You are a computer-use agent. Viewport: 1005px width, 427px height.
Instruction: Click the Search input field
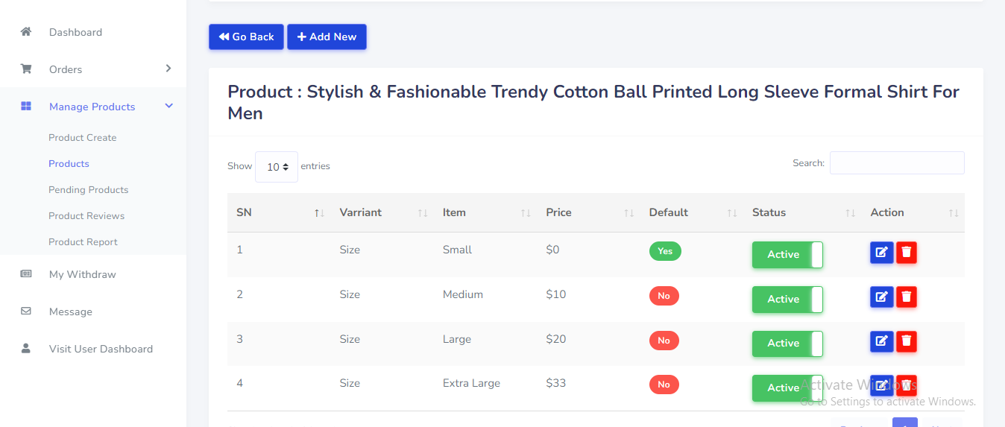(x=896, y=163)
